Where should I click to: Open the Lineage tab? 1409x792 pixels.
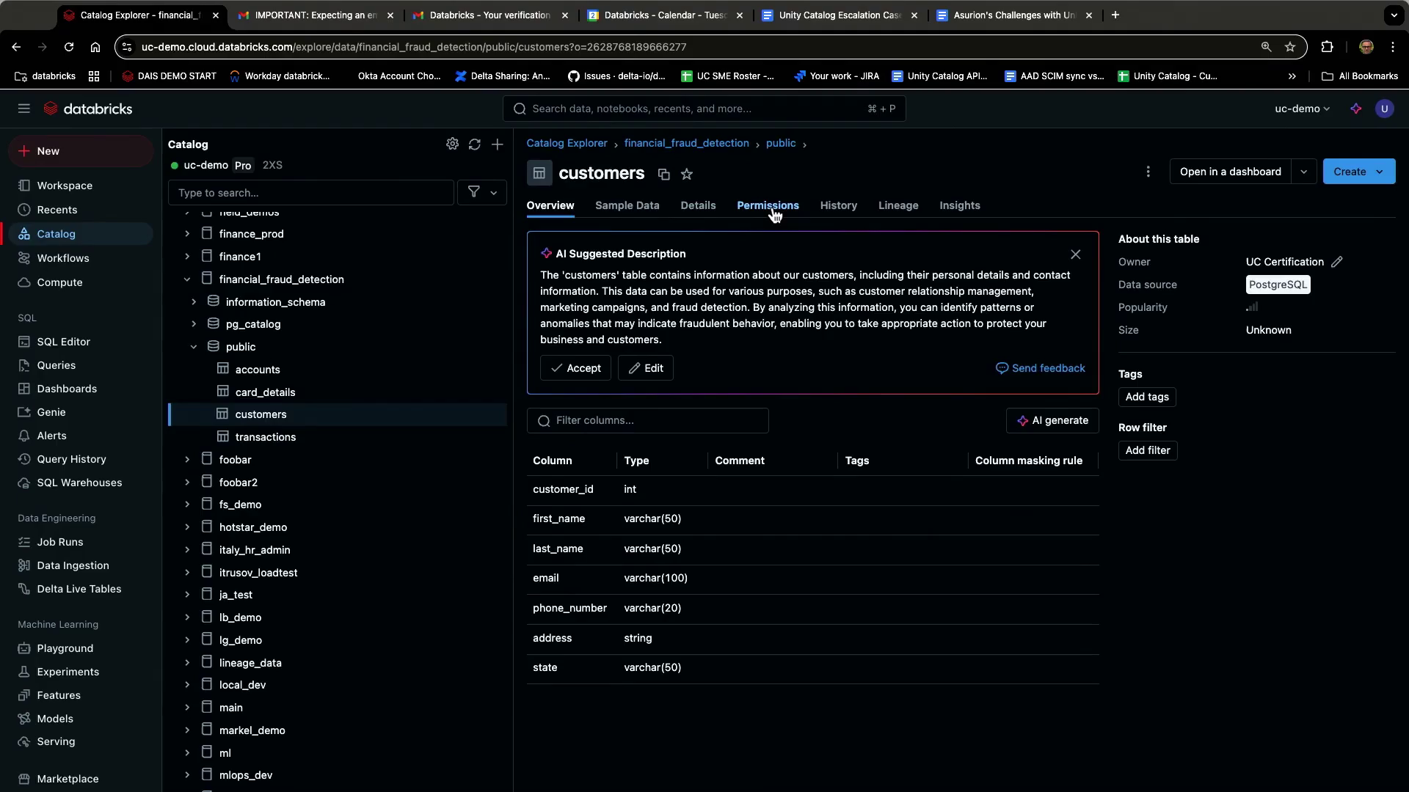point(898,205)
